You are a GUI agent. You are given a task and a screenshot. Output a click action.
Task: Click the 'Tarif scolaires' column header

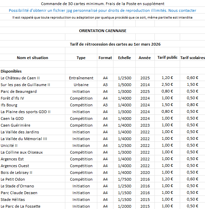point(193,58)
